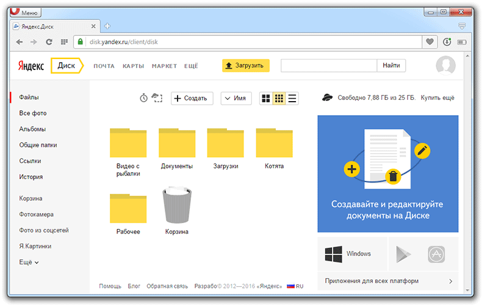Open Приложения для всех платформ row
482x305 pixels.
[x=388, y=281]
